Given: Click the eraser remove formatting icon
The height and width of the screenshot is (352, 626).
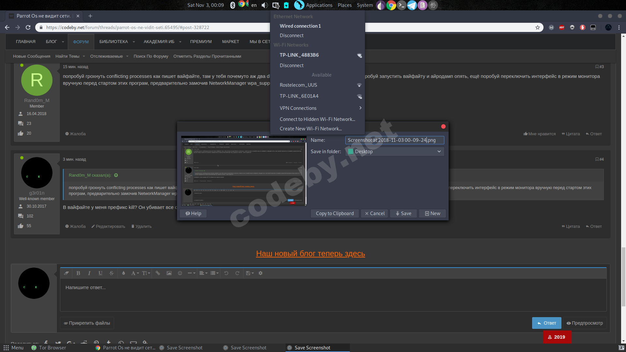Looking at the screenshot, I should pos(67,273).
